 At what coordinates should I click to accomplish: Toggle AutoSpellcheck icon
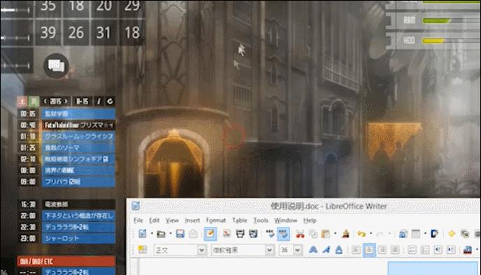(283, 234)
